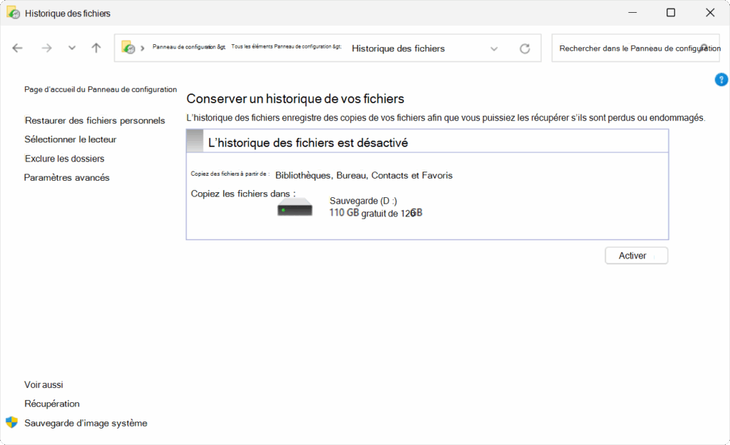Select Tous les éléments Panneau de configuration breadcrumb
Screen dimensions: 730x445
[285, 47]
